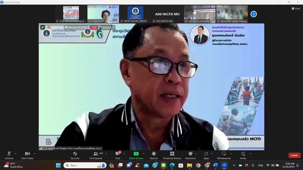Open Task View on the taskbar
Viewport: 303px width, 170px height.
pos(120,165)
